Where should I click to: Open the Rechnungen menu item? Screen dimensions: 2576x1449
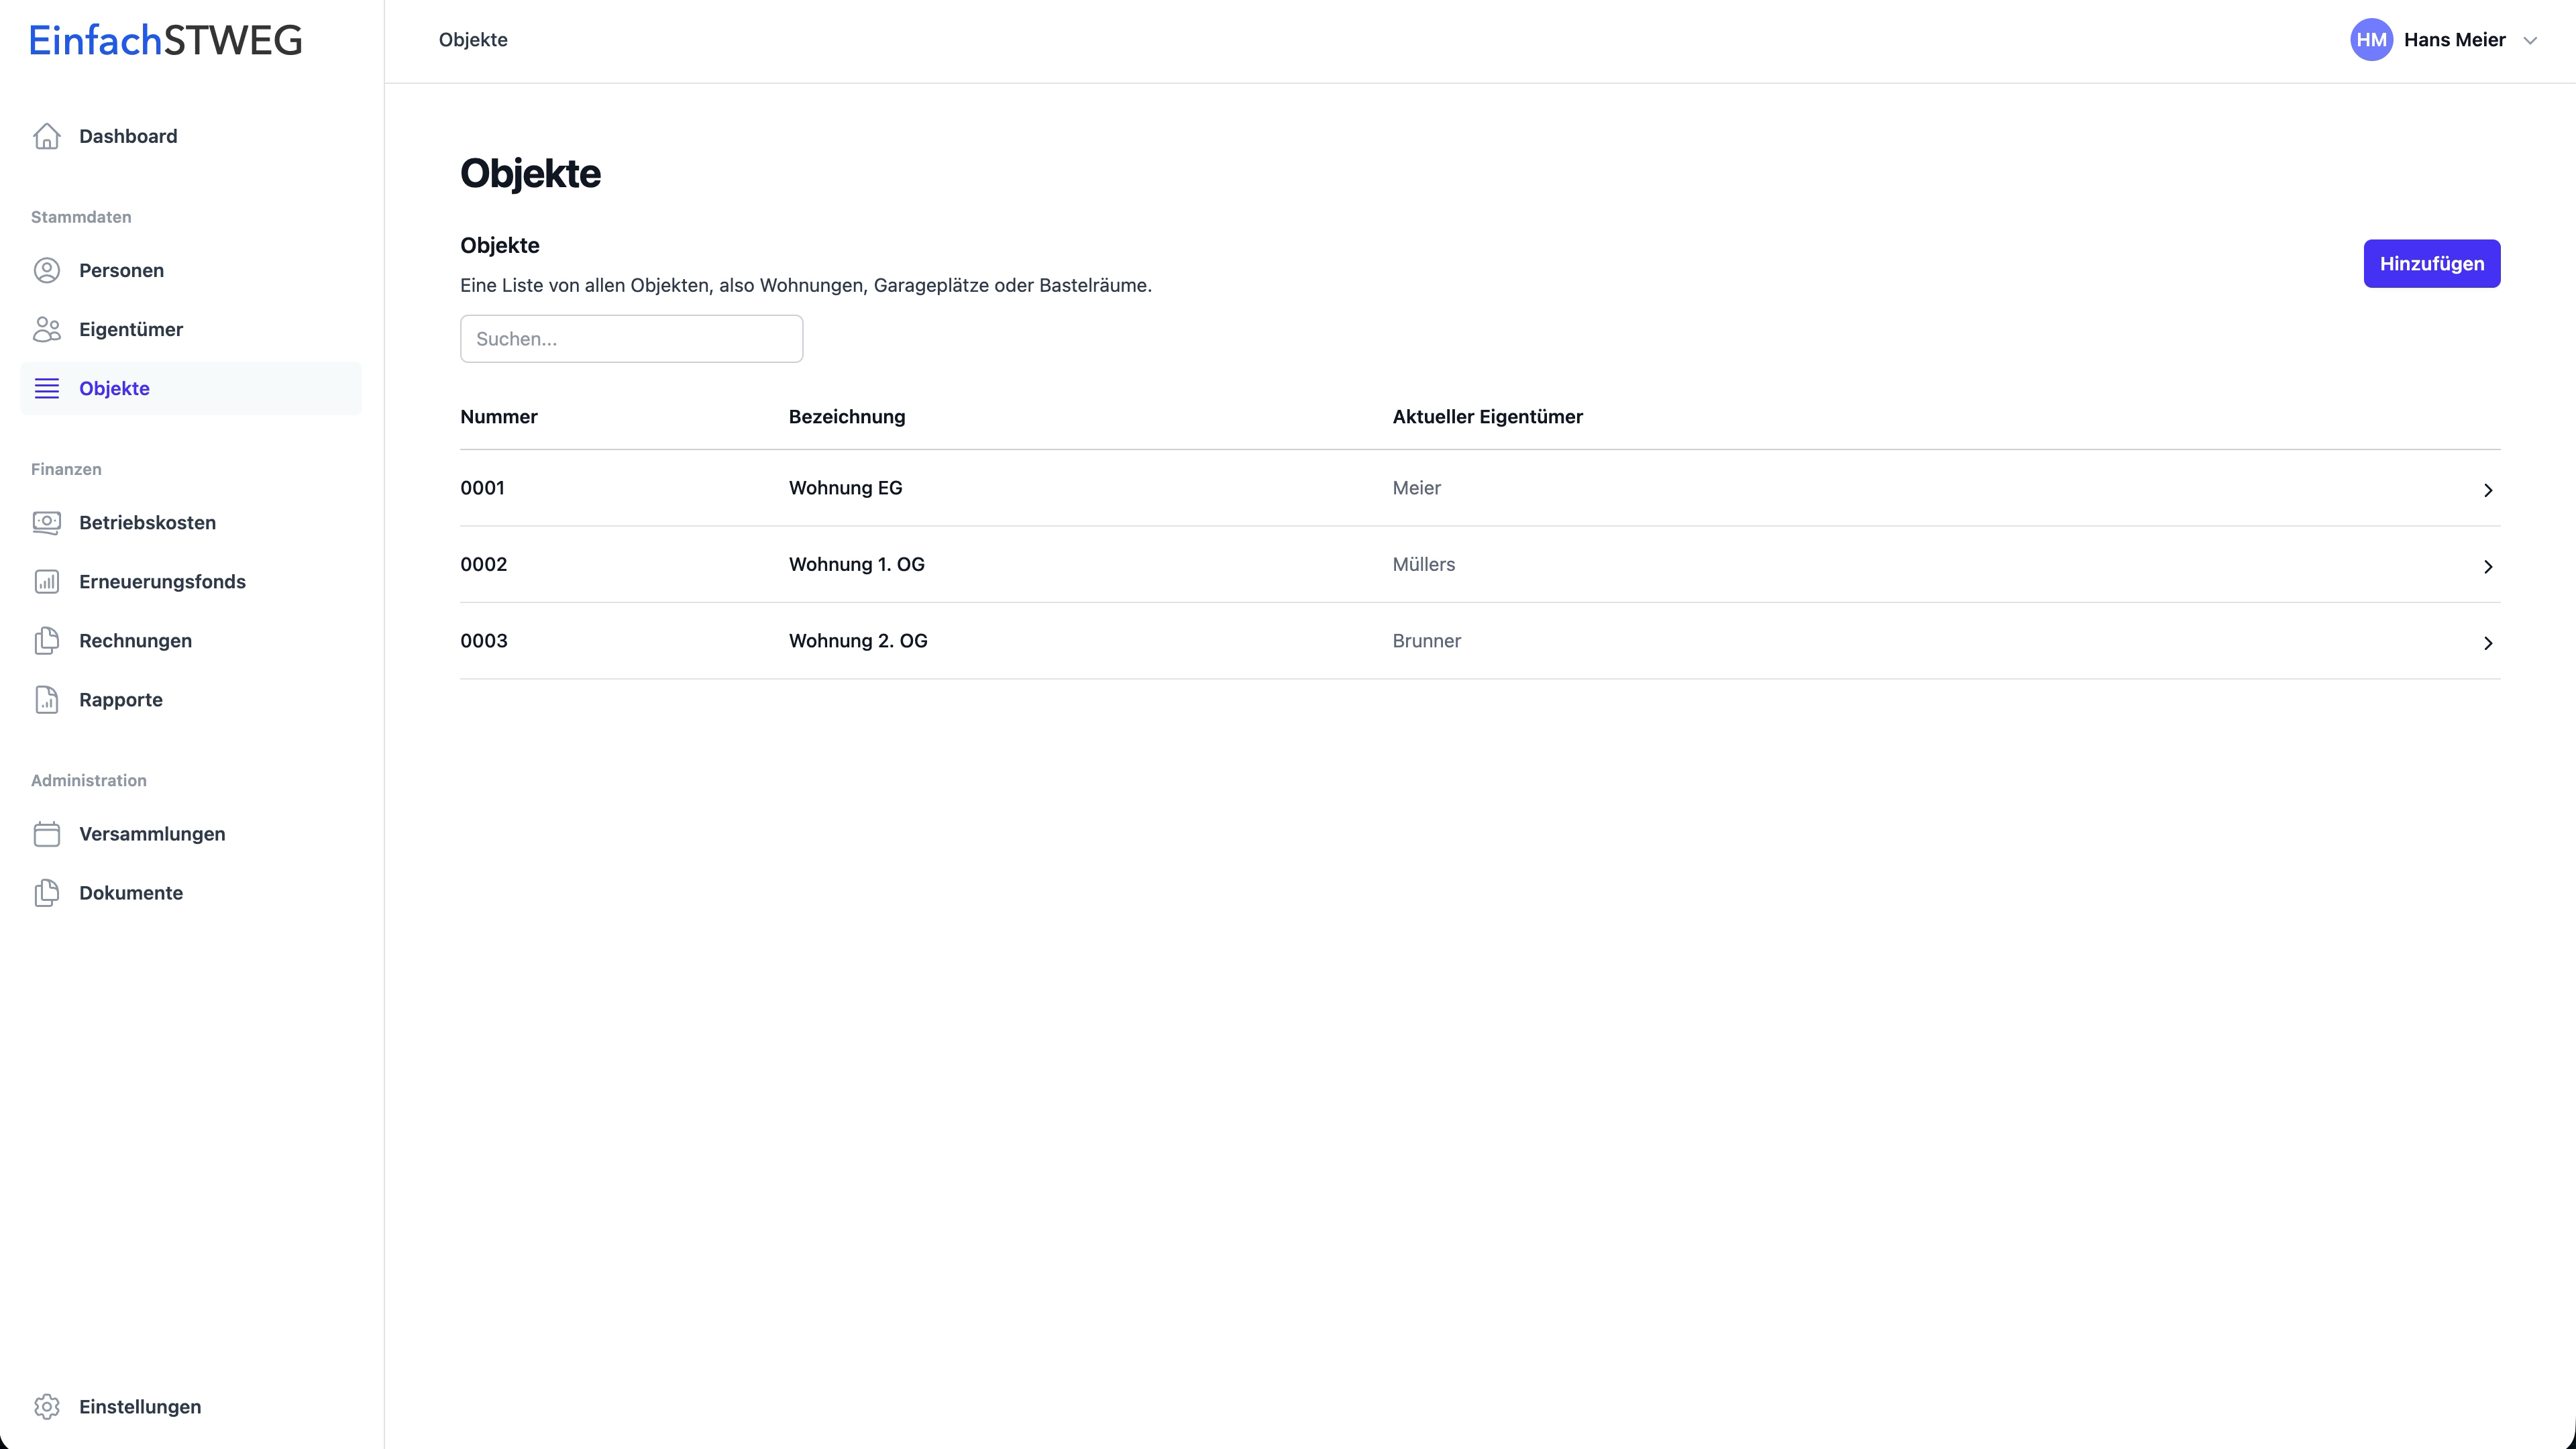135,640
